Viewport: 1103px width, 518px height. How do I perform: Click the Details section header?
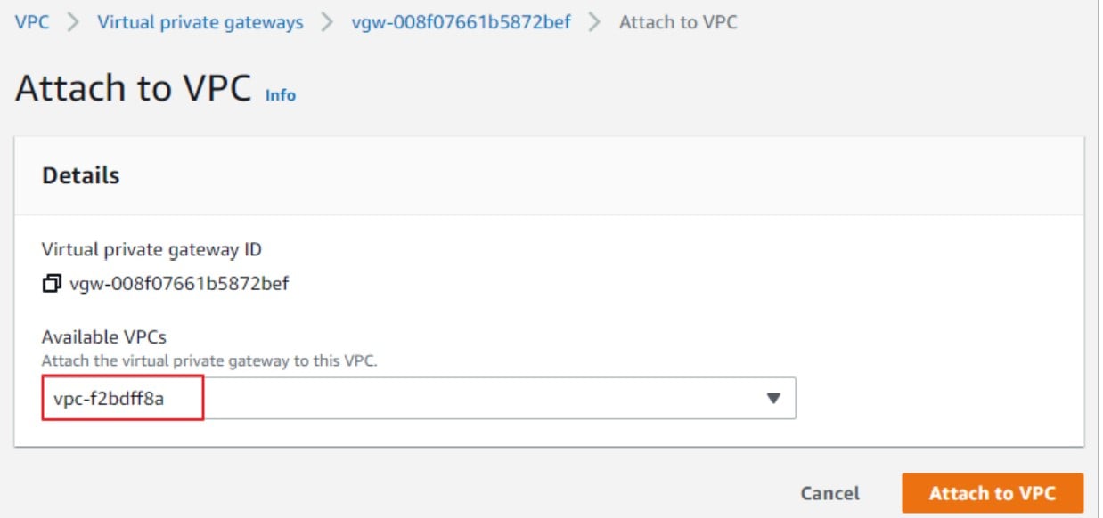(81, 175)
